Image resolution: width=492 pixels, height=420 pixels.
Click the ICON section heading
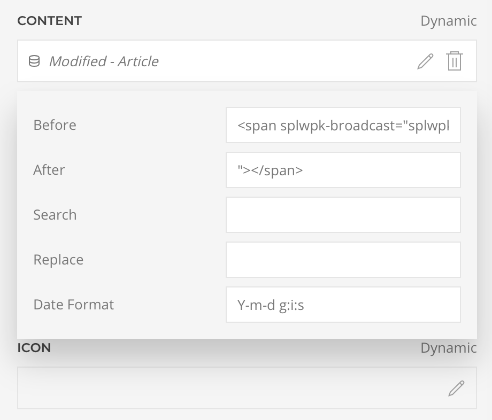point(34,348)
